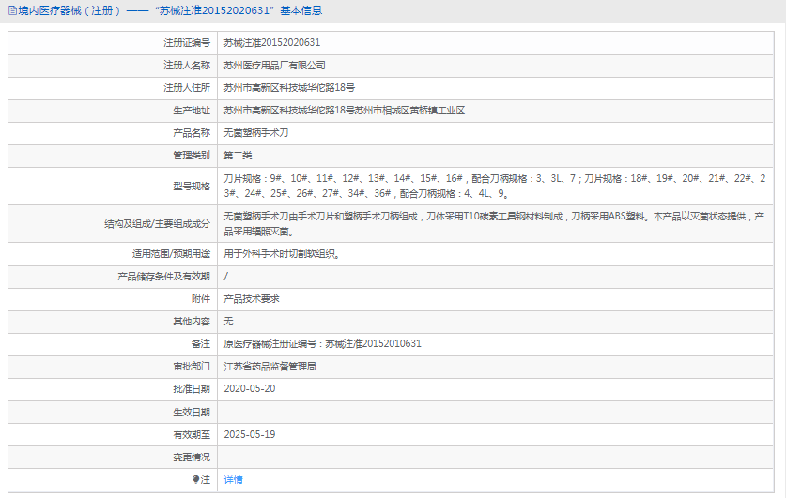Click the 审批部门 row label
This screenshot has width=786, height=498.
click(x=192, y=367)
